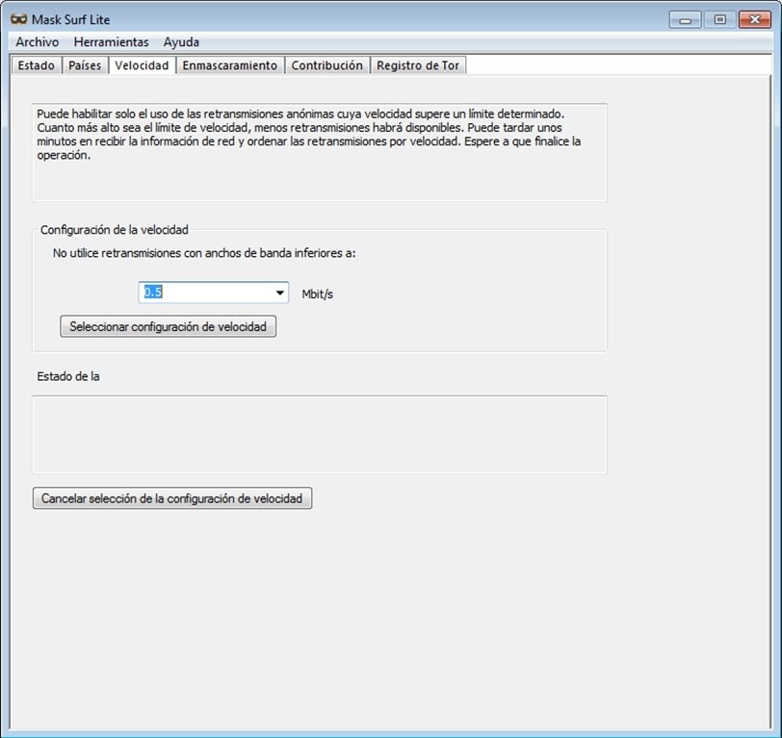
Task: Show the Contribución tab
Action: tap(327, 65)
